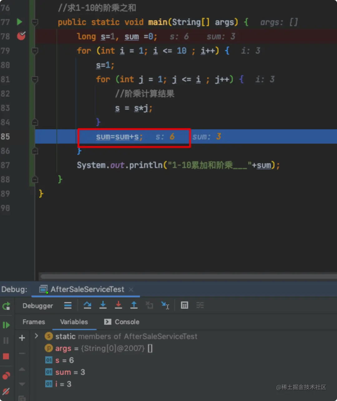Click the Step Into icon

[x=103, y=305]
